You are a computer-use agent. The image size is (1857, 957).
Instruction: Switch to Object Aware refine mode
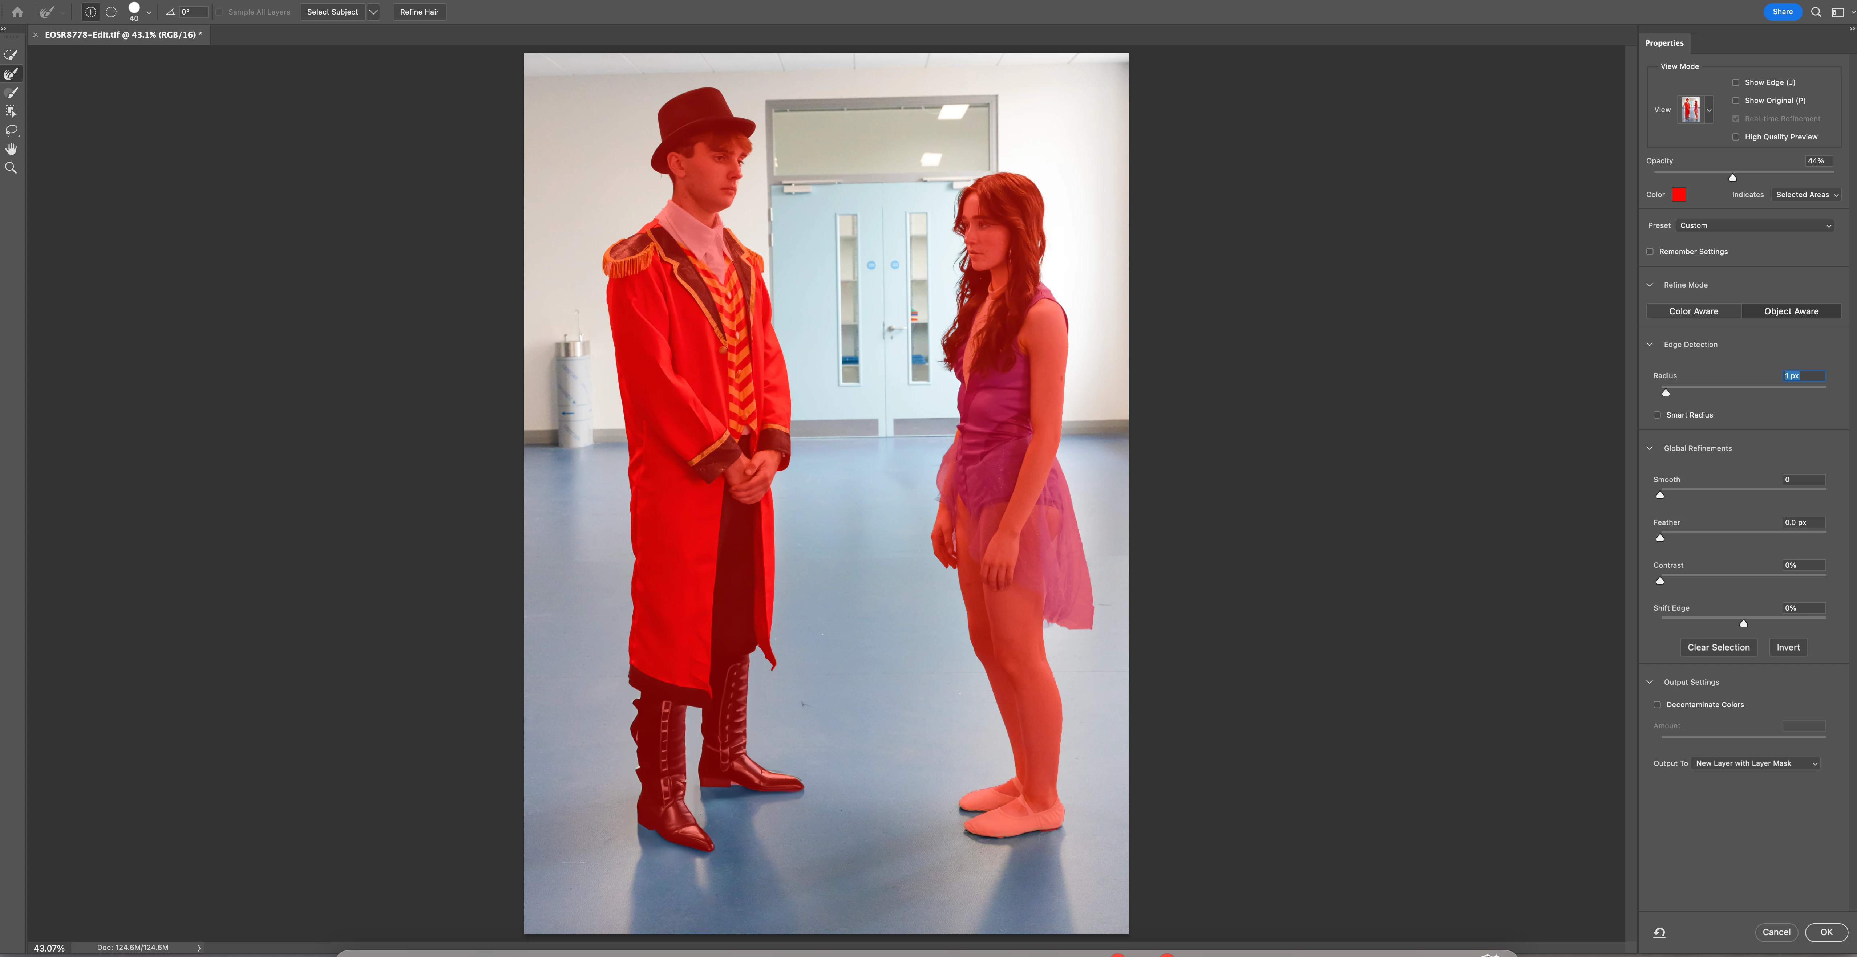point(1791,311)
